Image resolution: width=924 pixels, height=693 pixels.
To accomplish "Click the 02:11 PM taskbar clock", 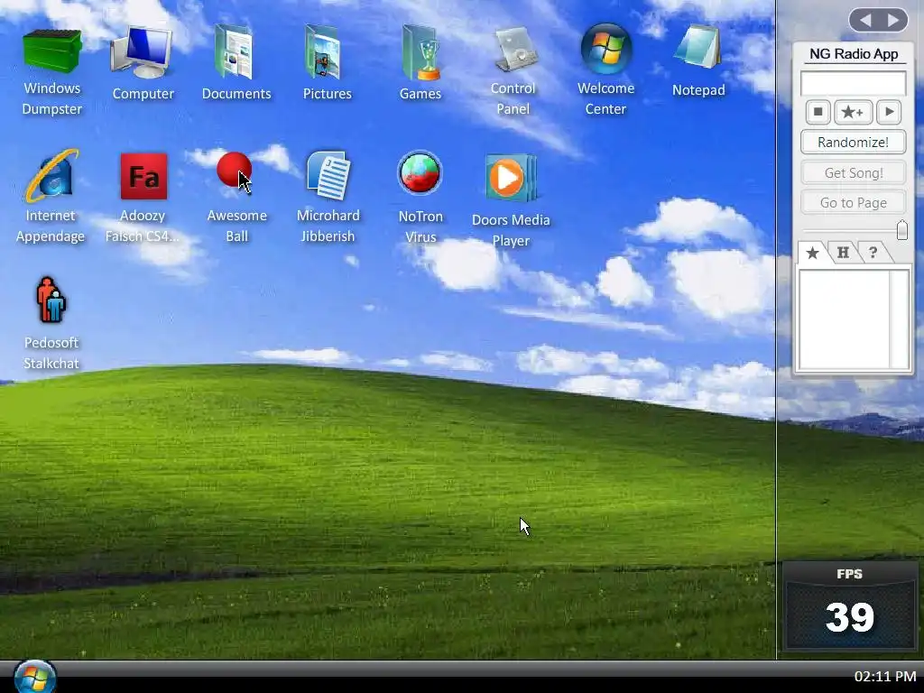I will coord(885,676).
